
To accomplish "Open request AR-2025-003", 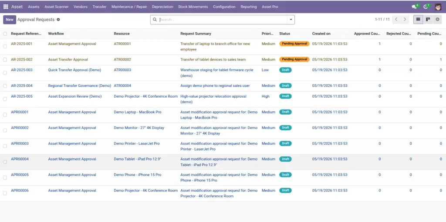I will 22,70.
